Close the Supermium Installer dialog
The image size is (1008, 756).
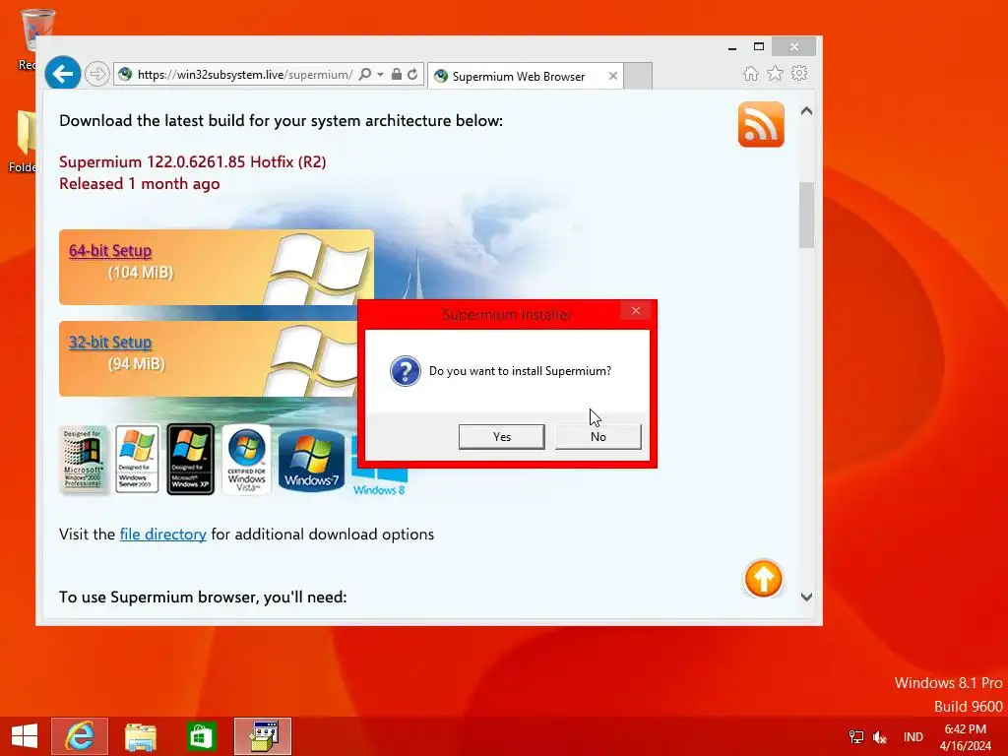click(636, 310)
